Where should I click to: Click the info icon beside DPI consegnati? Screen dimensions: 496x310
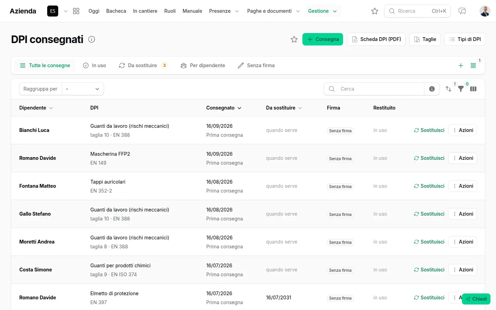pyautogui.click(x=92, y=39)
